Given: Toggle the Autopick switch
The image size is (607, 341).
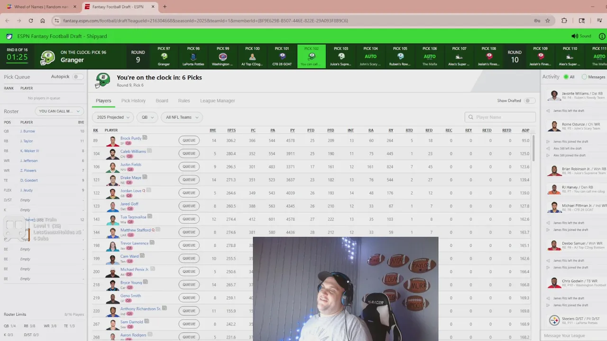Looking at the screenshot, I should [78, 77].
